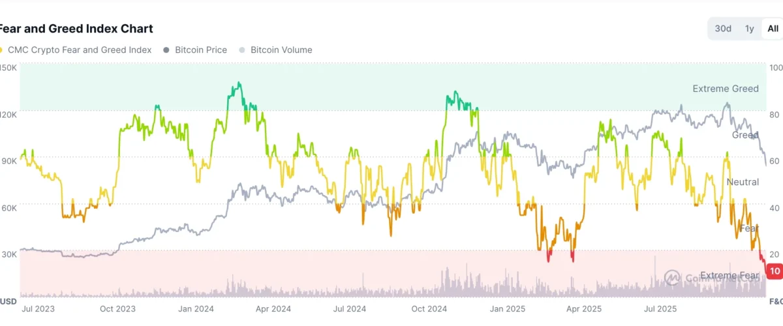The image size is (783, 326).
Task: Click the dark gray Bitcoin Price legend dot
Action: click(x=166, y=50)
